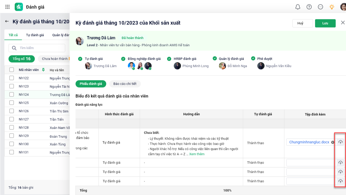Click the Tìm kiếm search field

coord(37,48)
